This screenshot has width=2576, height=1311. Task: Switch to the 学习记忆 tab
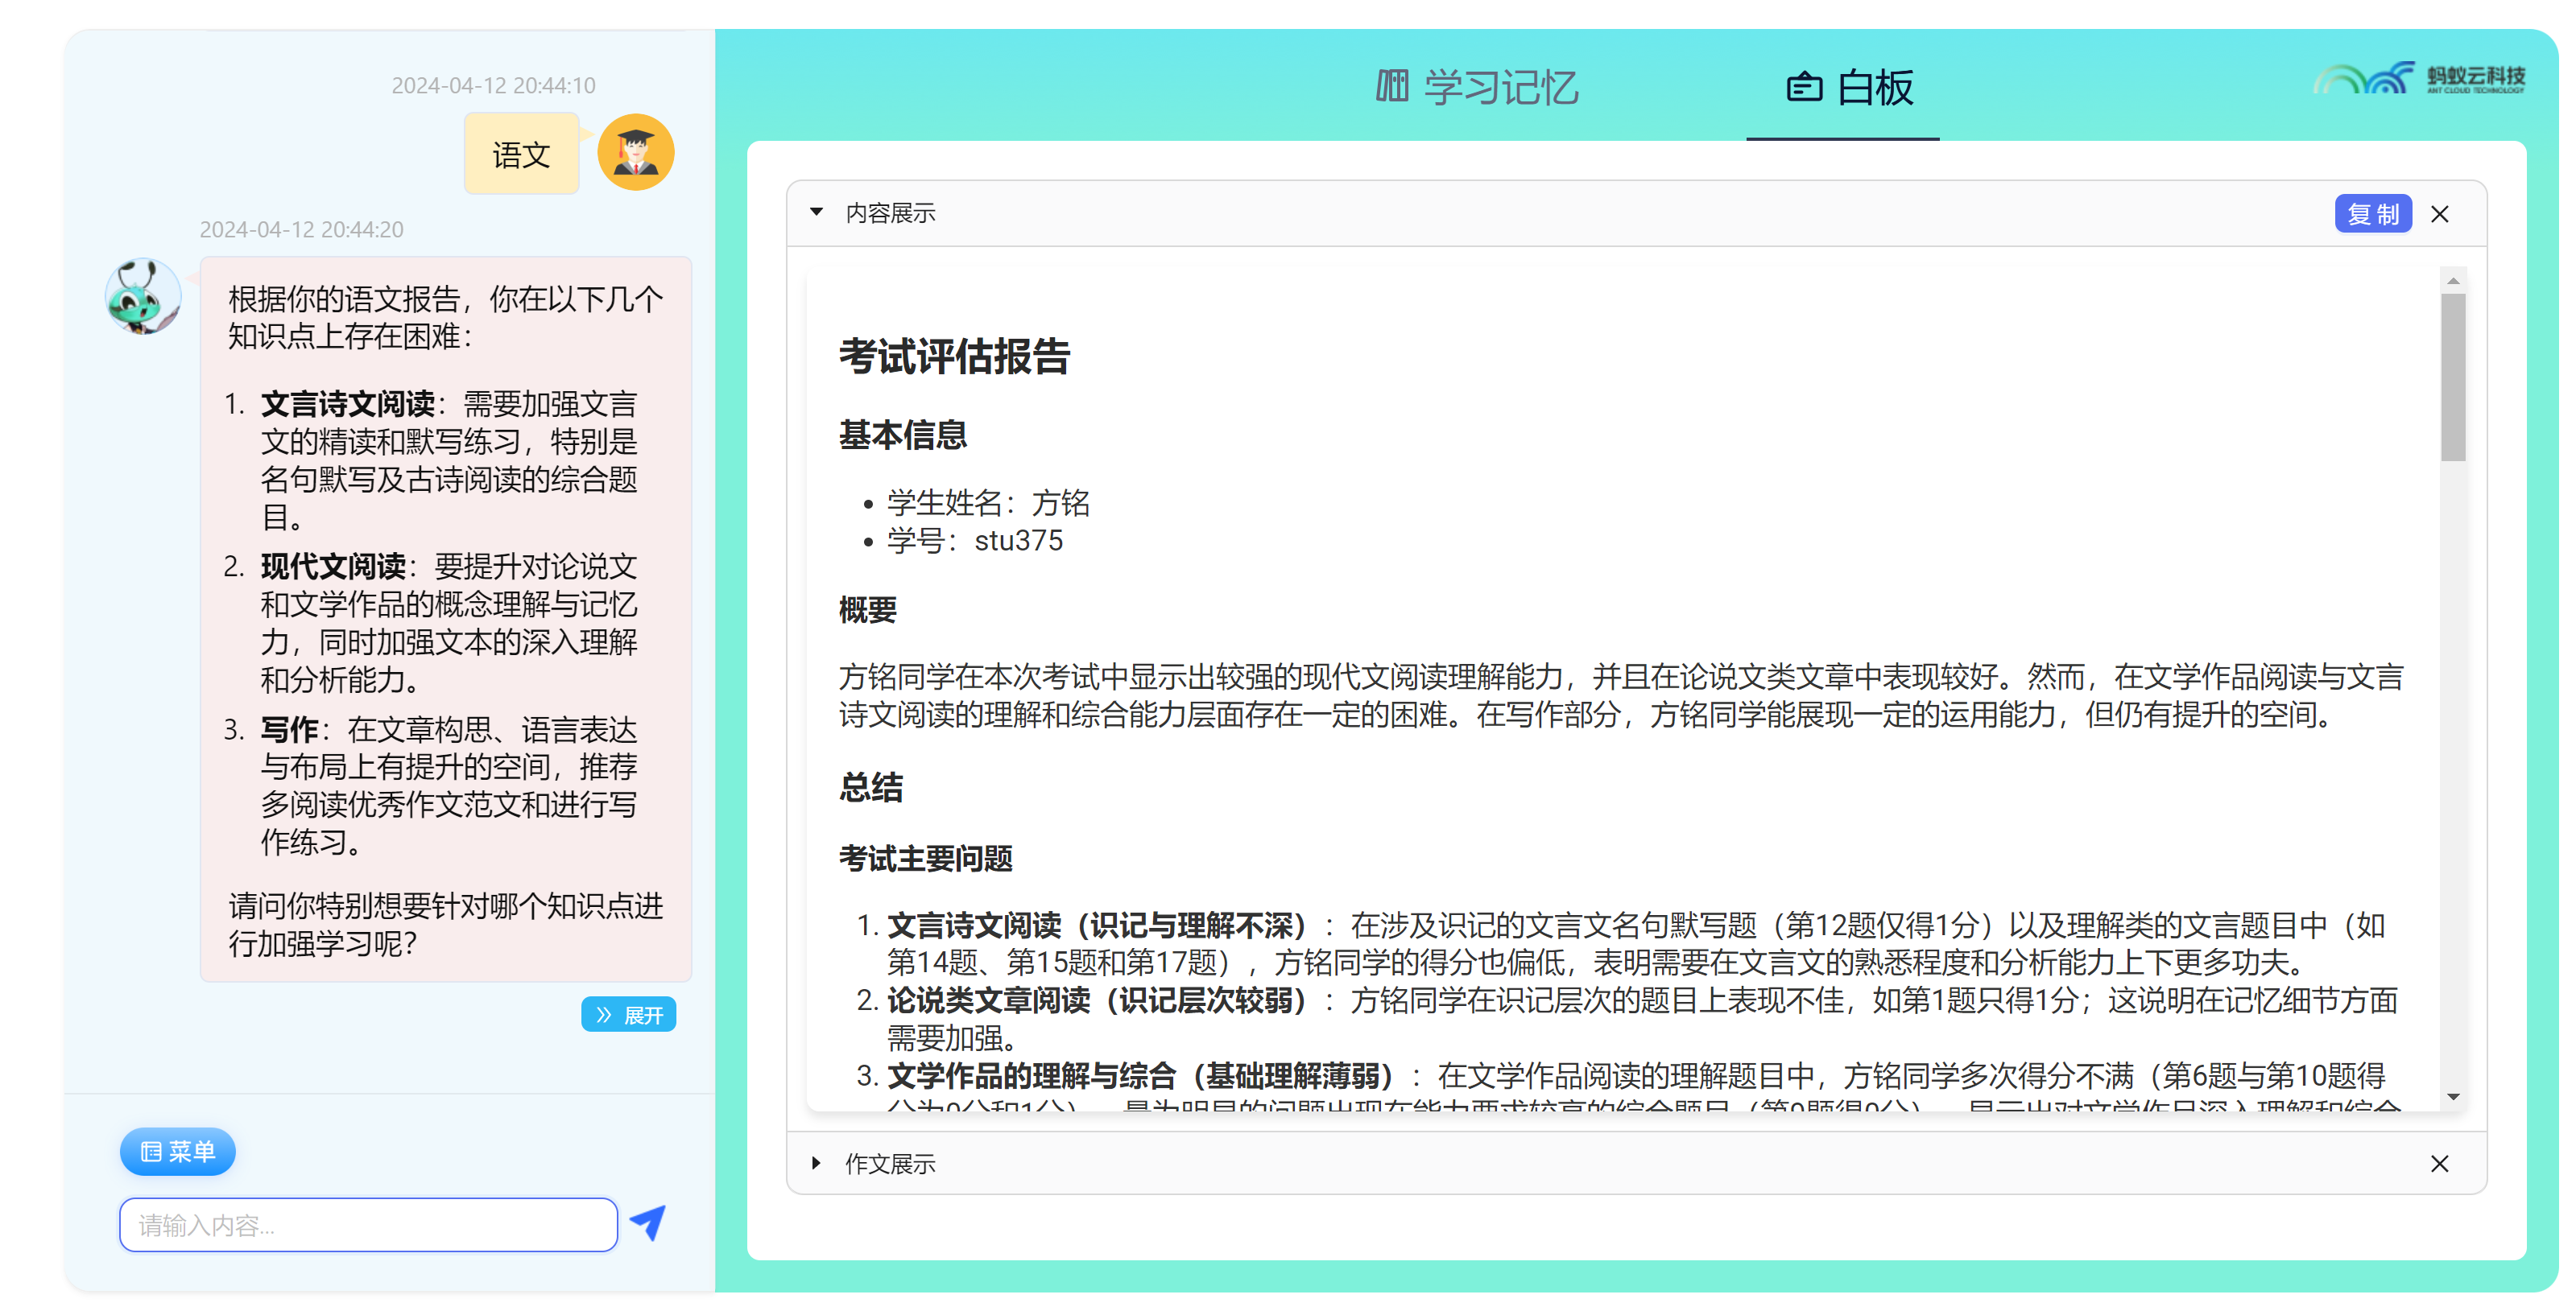pos(1477,88)
